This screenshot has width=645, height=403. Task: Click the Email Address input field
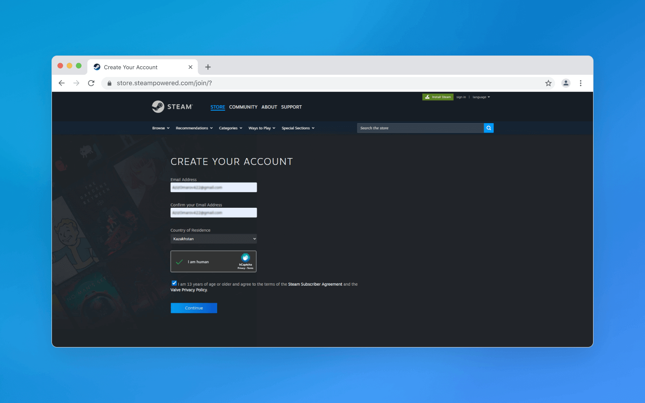[213, 187]
